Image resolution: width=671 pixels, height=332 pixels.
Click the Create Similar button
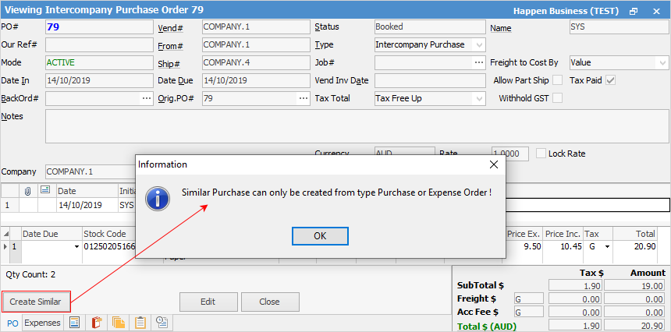36,302
